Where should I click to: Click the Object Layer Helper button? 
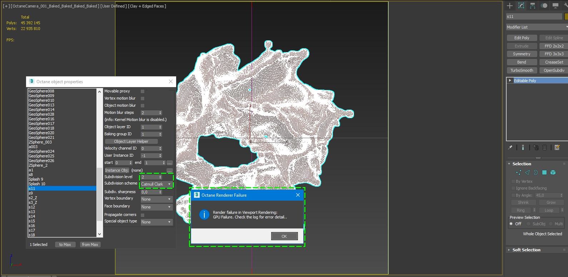[131, 141]
